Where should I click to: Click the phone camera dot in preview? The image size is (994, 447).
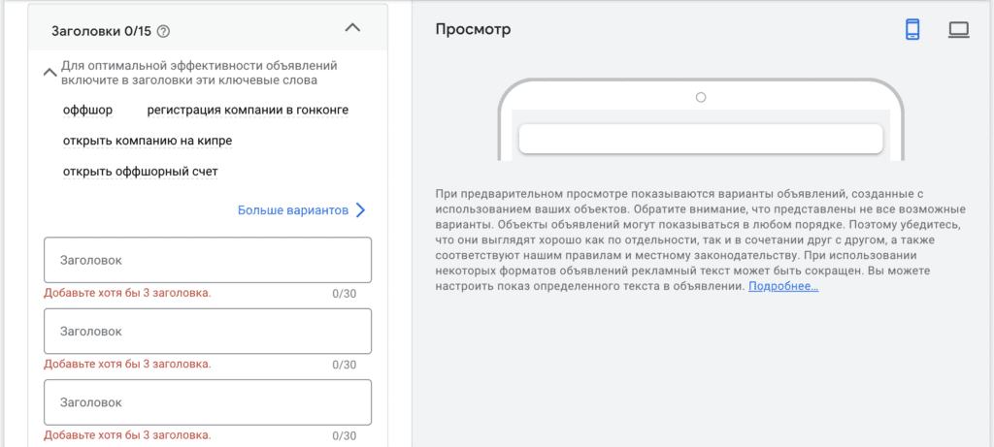click(701, 98)
